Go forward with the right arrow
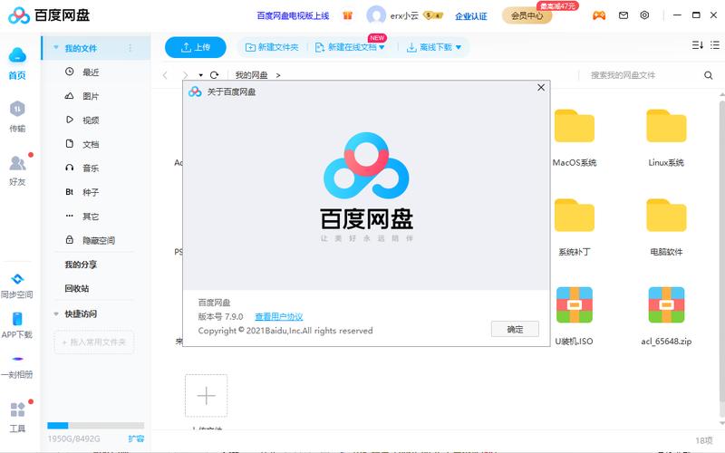This screenshot has width=725, height=453. (x=185, y=75)
